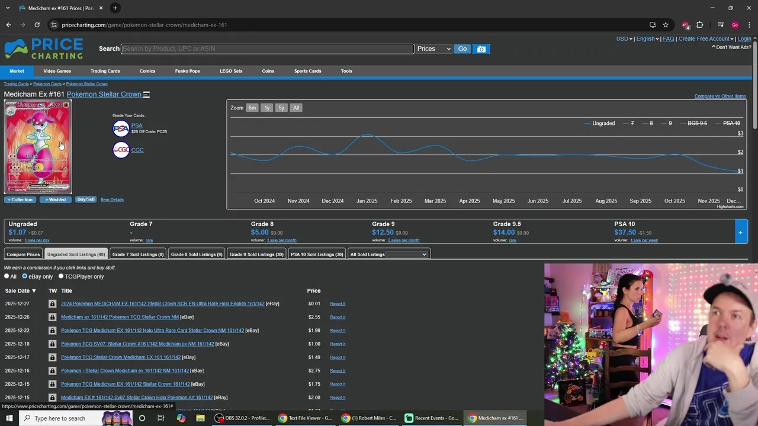Open the Trading Cards menu

pos(105,71)
